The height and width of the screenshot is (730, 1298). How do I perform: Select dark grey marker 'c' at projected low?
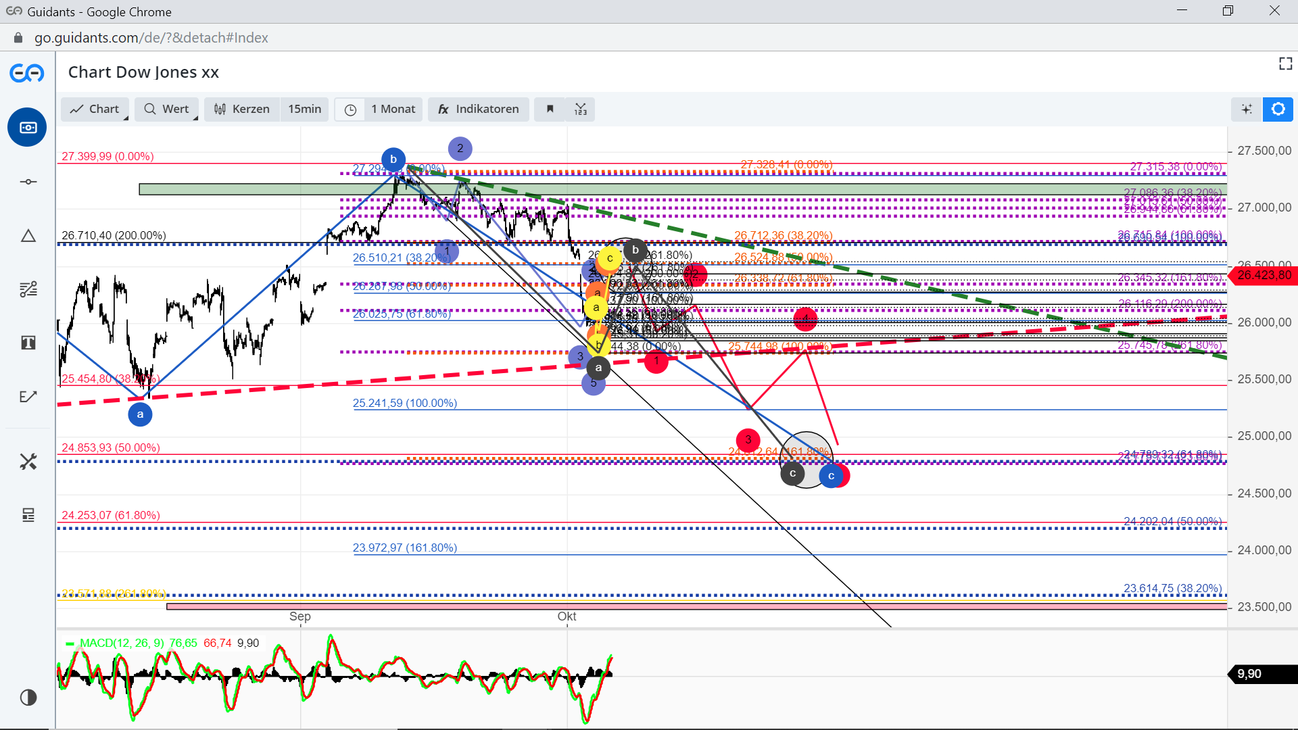point(792,473)
